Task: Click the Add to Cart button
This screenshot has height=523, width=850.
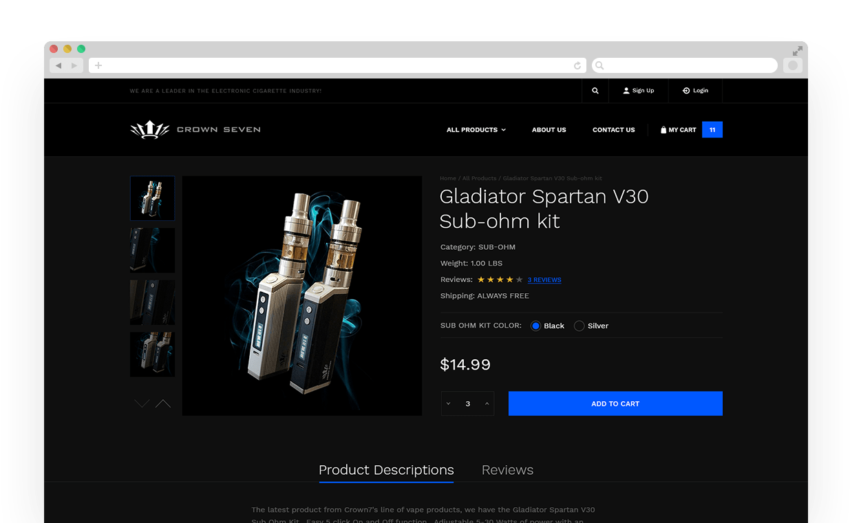Action: [615, 403]
